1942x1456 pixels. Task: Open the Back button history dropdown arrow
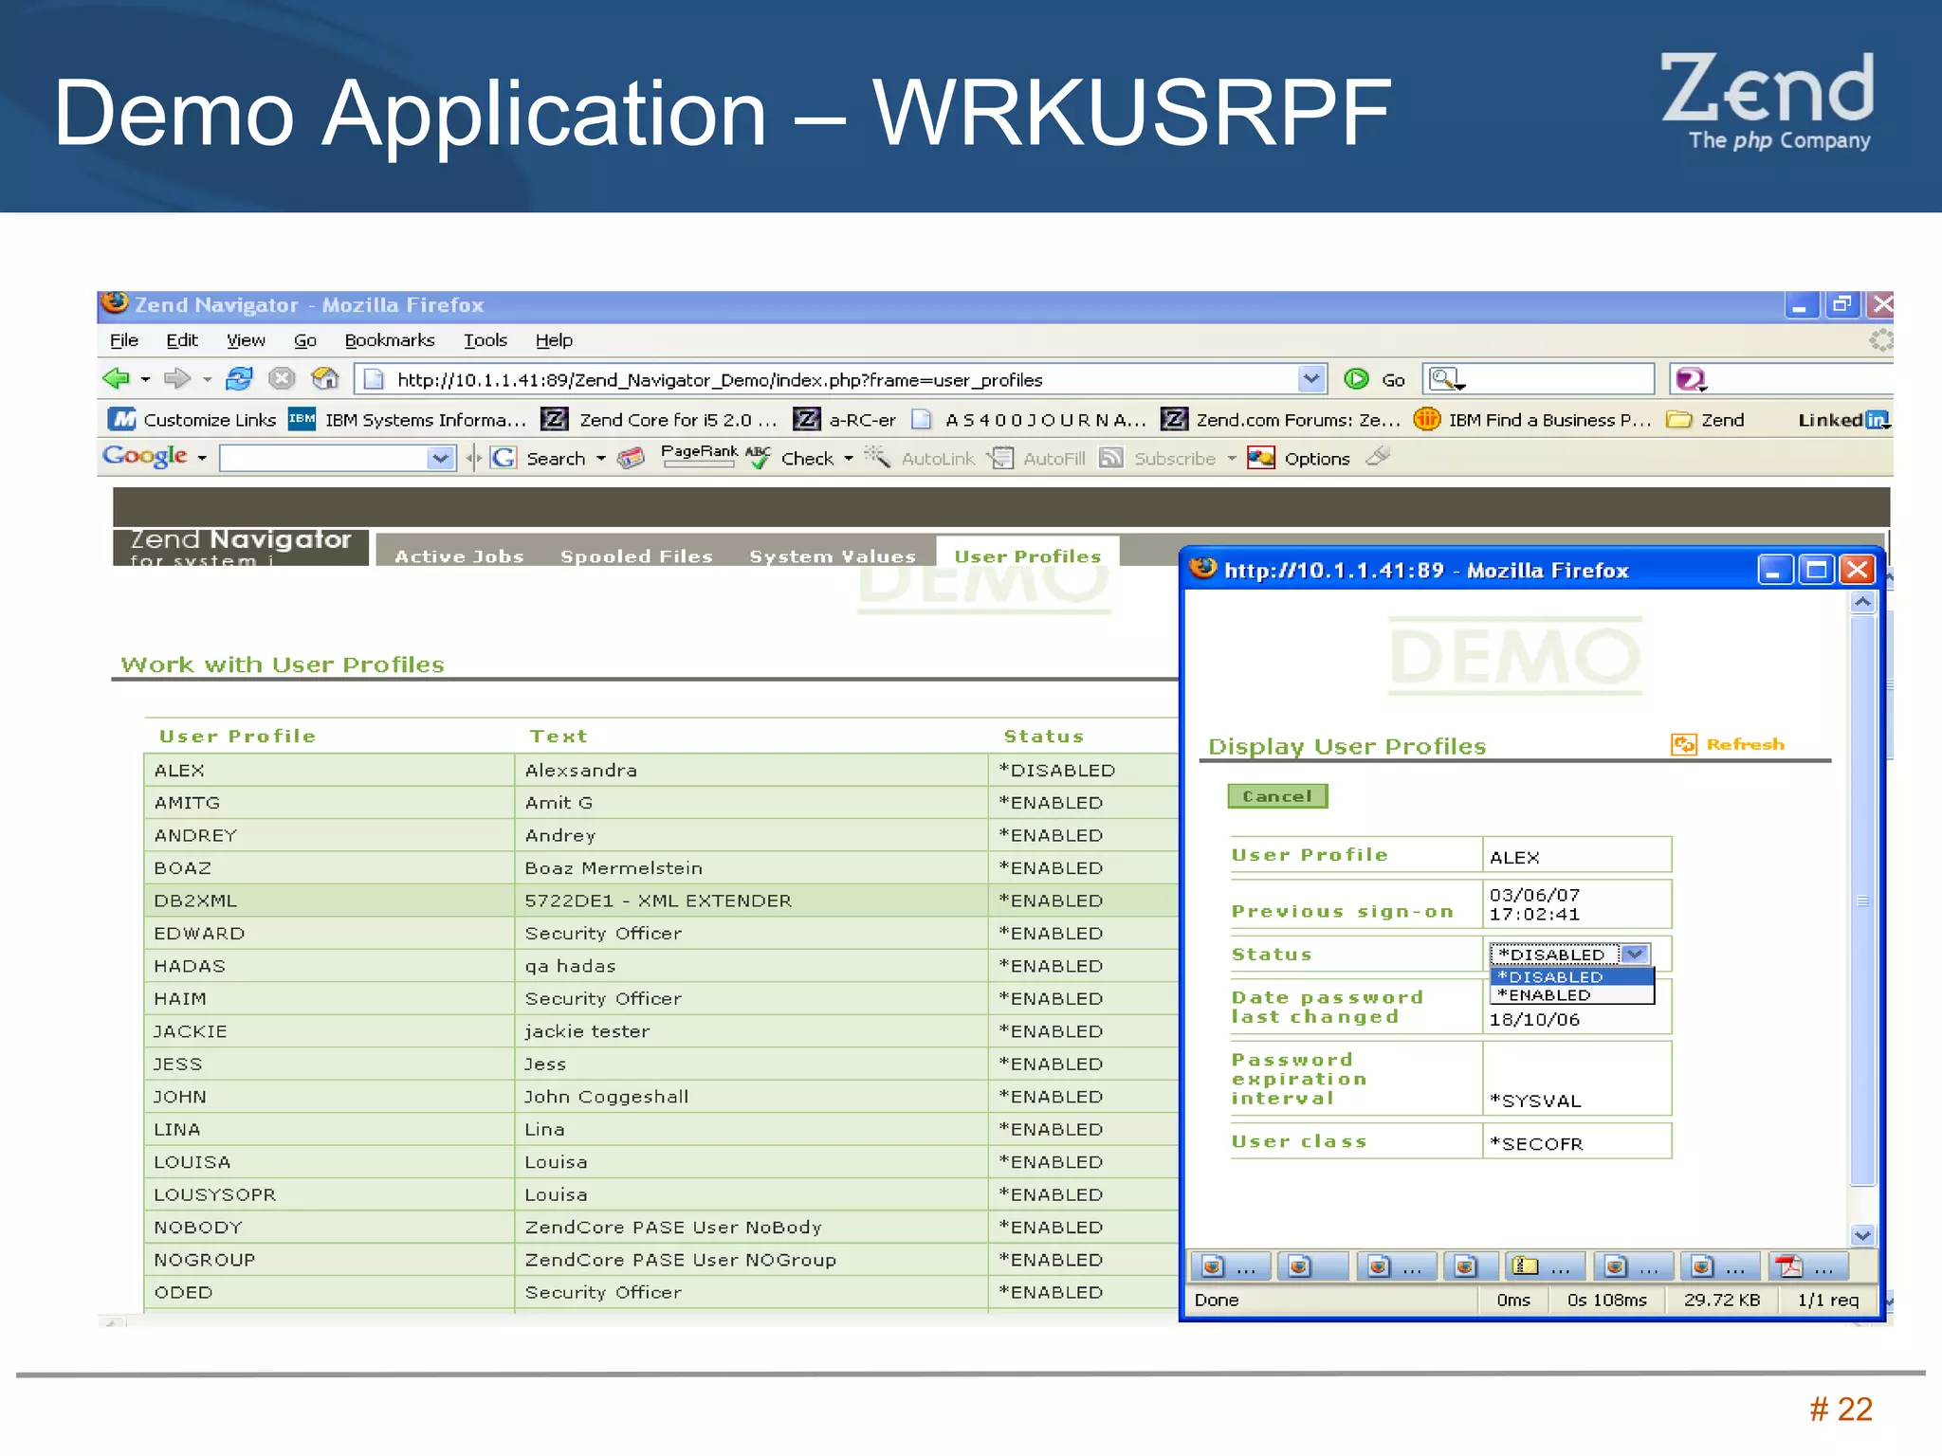(145, 379)
